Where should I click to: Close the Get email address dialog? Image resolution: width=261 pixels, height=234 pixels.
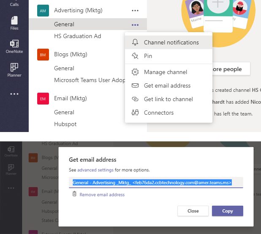[x=193, y=211]
